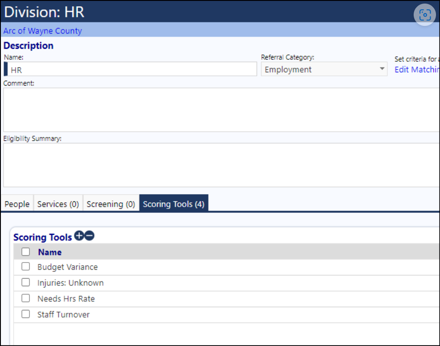Click the remove scoring tool minus icon

(x=90, y=236)
